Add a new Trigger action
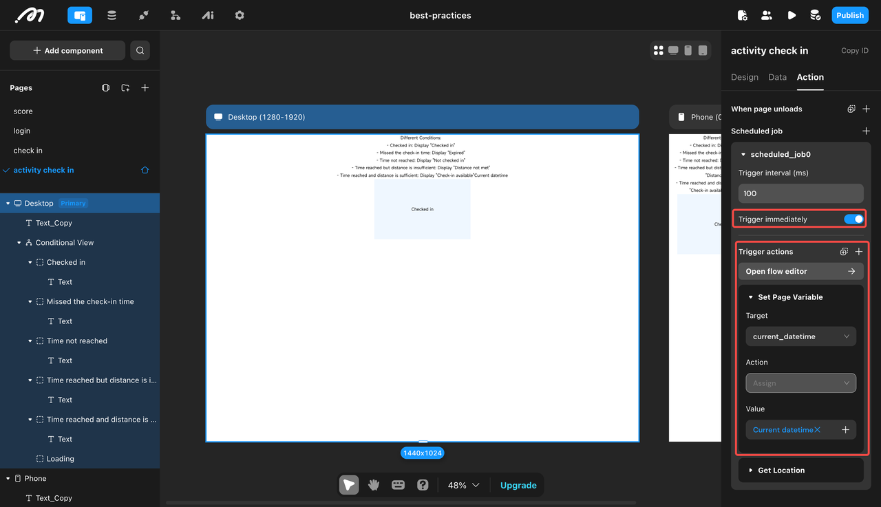881x507 pixels. coord(859,252)
